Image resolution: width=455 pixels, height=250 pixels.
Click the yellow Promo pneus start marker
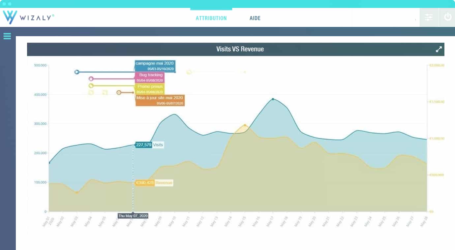coord(91,86)
